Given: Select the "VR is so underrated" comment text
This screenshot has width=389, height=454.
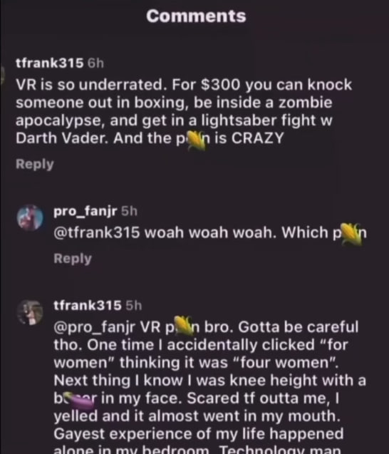Looking at the screenshot, I should pos(184,111).
